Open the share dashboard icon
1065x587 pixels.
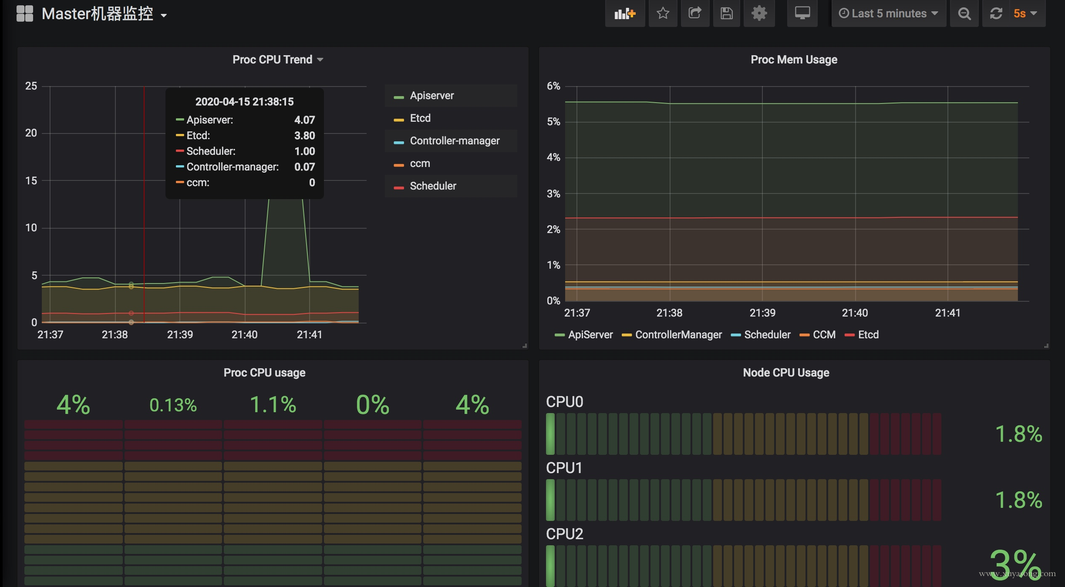tap(695, 14)
